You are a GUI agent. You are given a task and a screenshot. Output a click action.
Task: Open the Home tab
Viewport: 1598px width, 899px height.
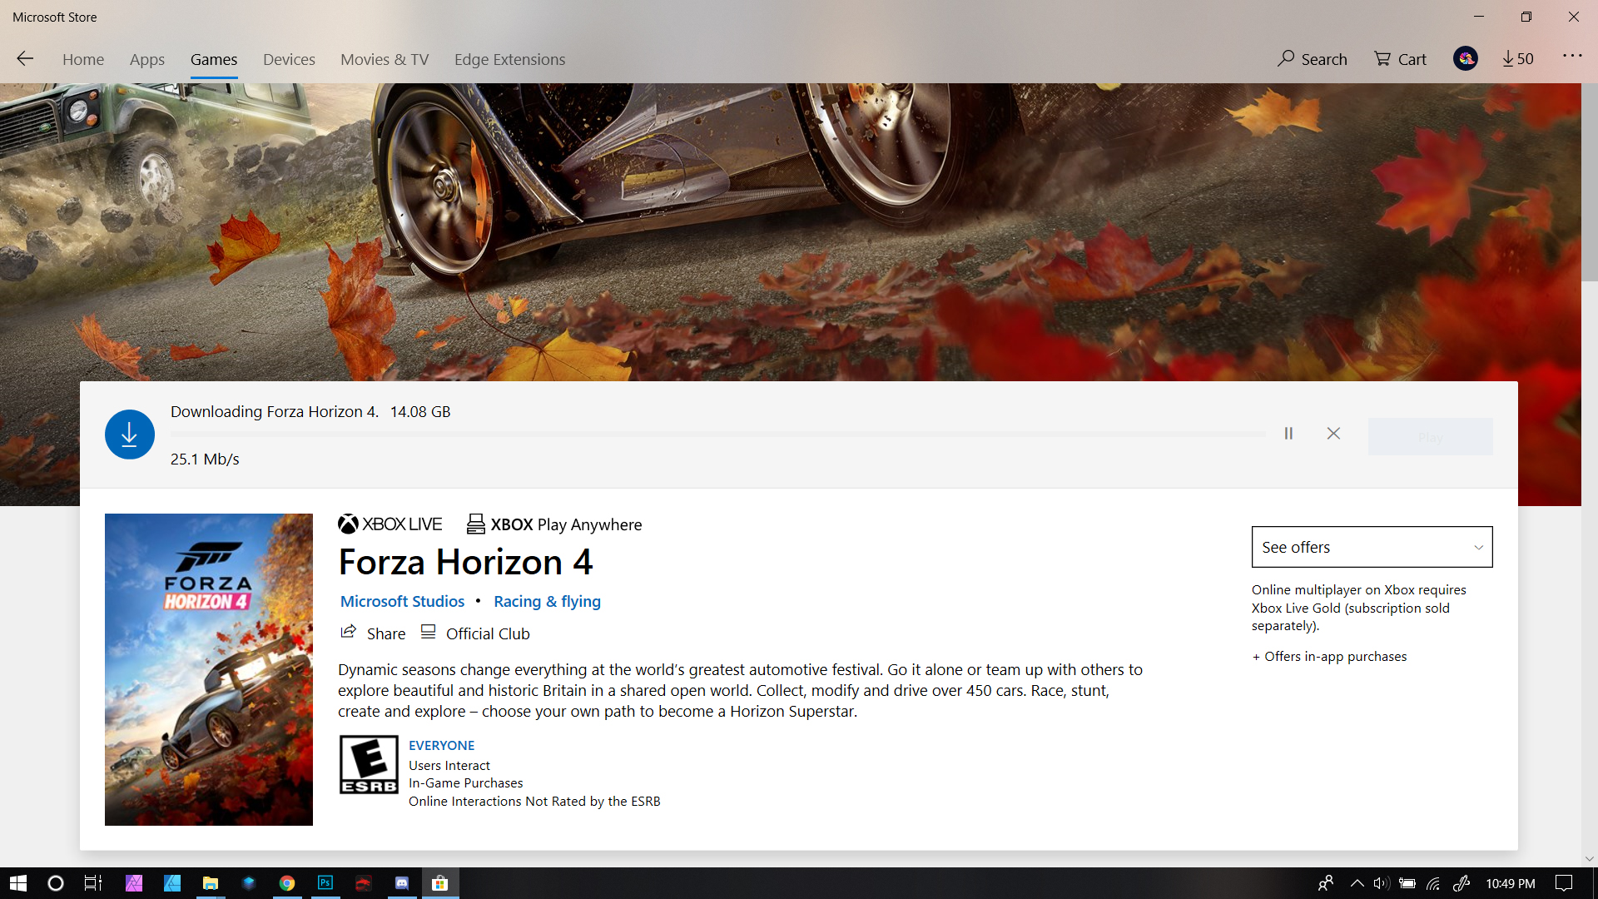[x=83, y=59]
